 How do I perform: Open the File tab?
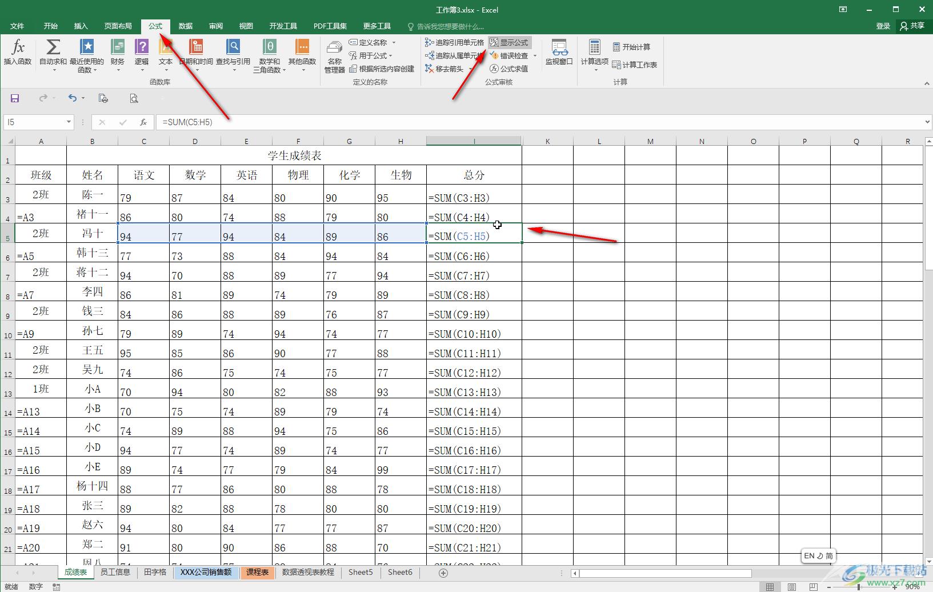[x=17, y=26]
